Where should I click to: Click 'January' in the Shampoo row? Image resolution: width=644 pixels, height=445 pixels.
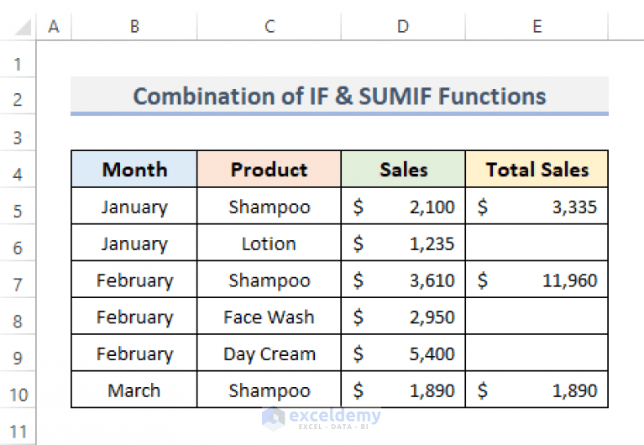point(134,206)
